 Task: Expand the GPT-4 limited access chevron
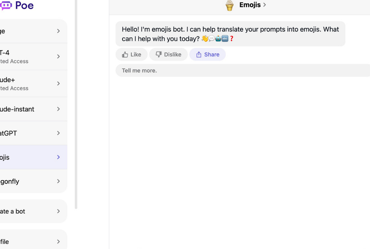click(x=59, y=56)
